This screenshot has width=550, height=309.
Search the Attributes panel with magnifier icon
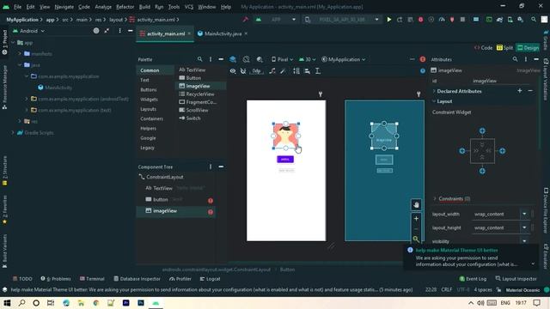[515, 59]
